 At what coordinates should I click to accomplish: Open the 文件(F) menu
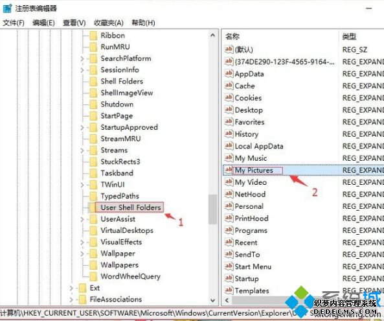coord(13,23)
